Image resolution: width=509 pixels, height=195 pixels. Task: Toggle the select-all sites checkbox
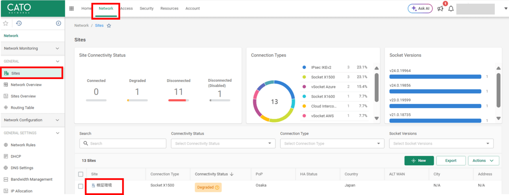pos(81,174)
